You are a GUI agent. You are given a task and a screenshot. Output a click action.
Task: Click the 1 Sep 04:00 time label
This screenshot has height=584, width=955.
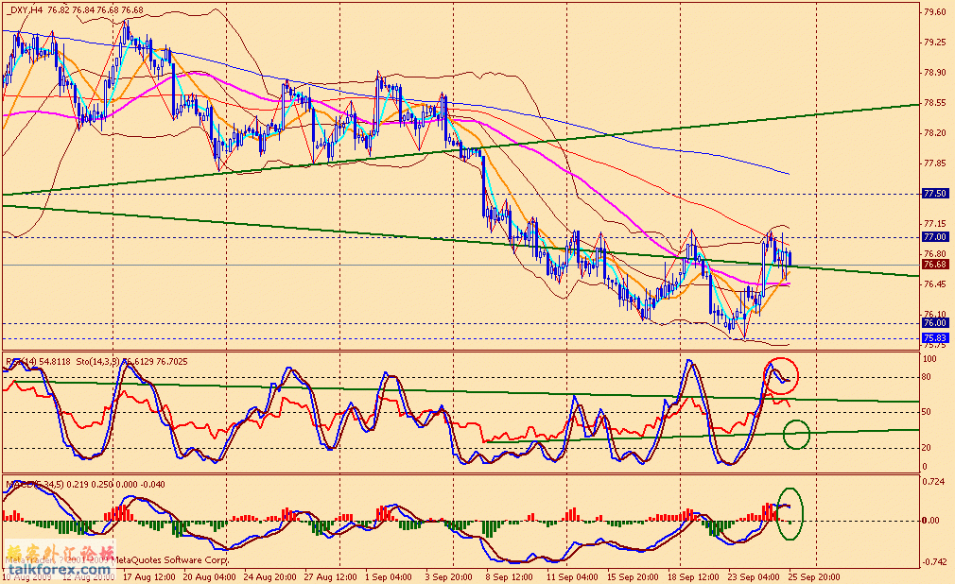tap(388, 576)
